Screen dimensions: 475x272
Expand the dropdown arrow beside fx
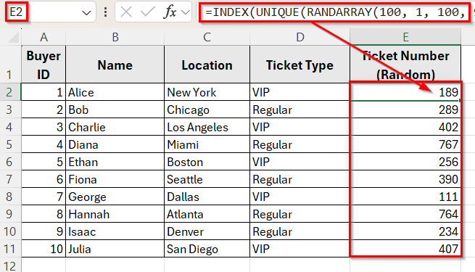coord(186,12)
